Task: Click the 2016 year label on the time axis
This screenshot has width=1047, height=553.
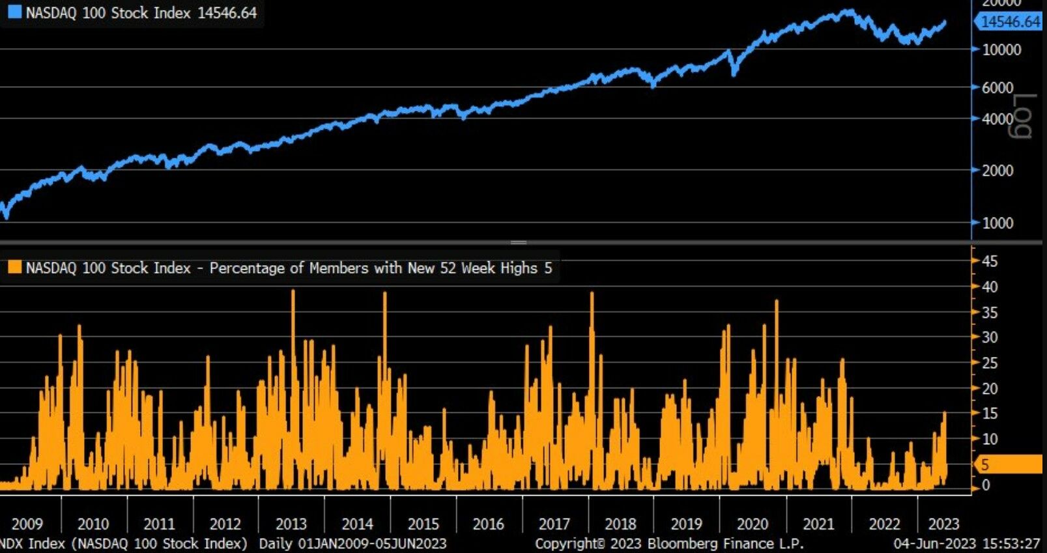Action: point(489,524)
